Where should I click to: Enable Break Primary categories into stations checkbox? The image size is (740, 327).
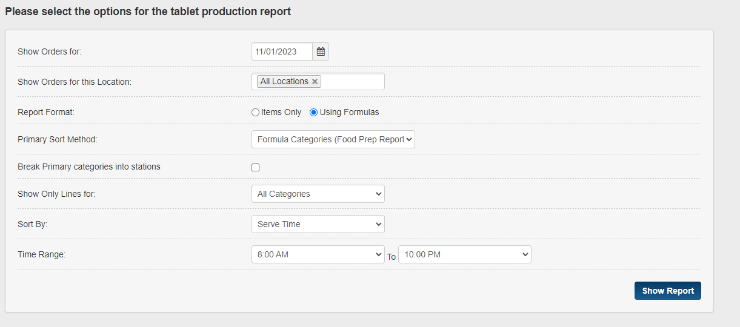(255, 167)
